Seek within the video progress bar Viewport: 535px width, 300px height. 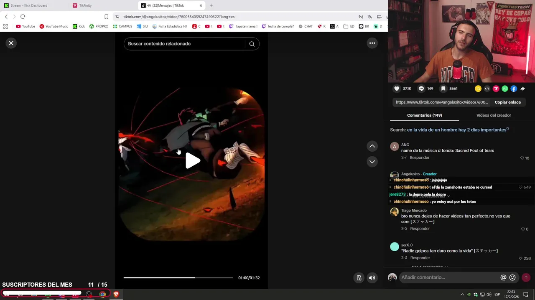(x=178, y=277)
